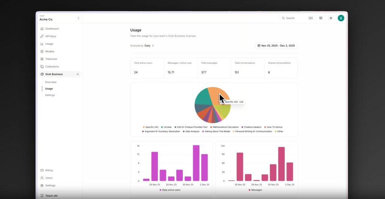Toggle light/dark theme sun icon

(331, 18)
